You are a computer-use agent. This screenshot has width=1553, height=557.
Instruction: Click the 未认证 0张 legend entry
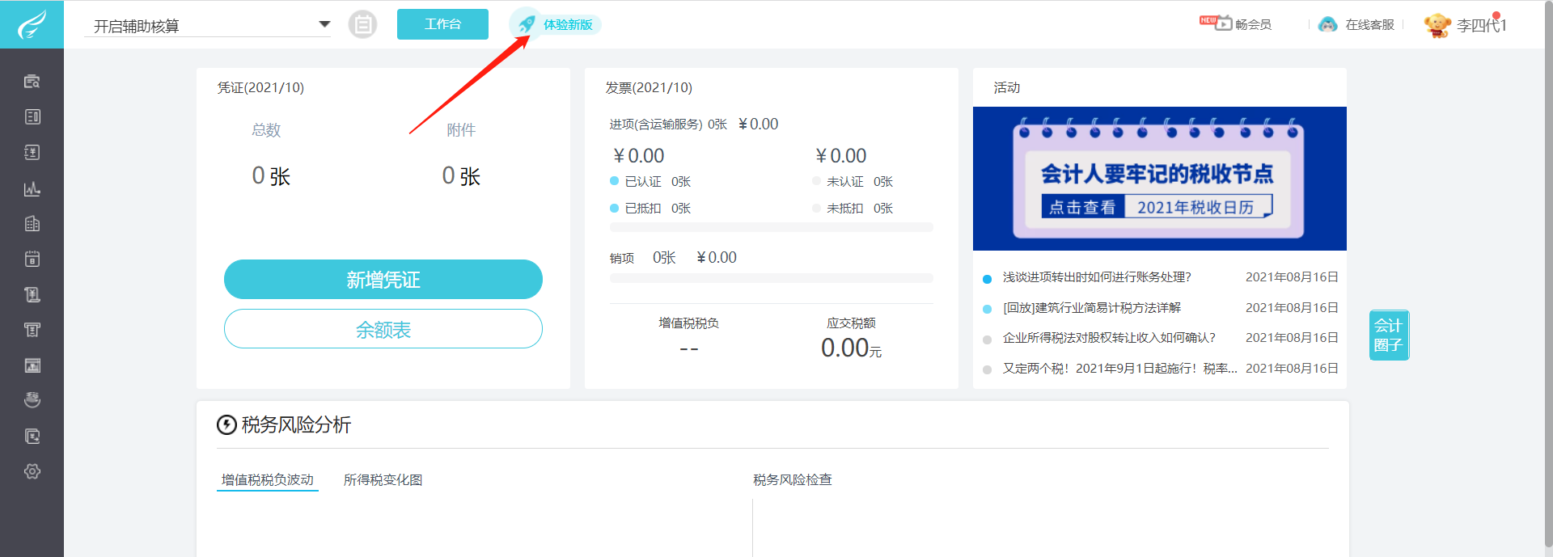click(x=853, y=182)
